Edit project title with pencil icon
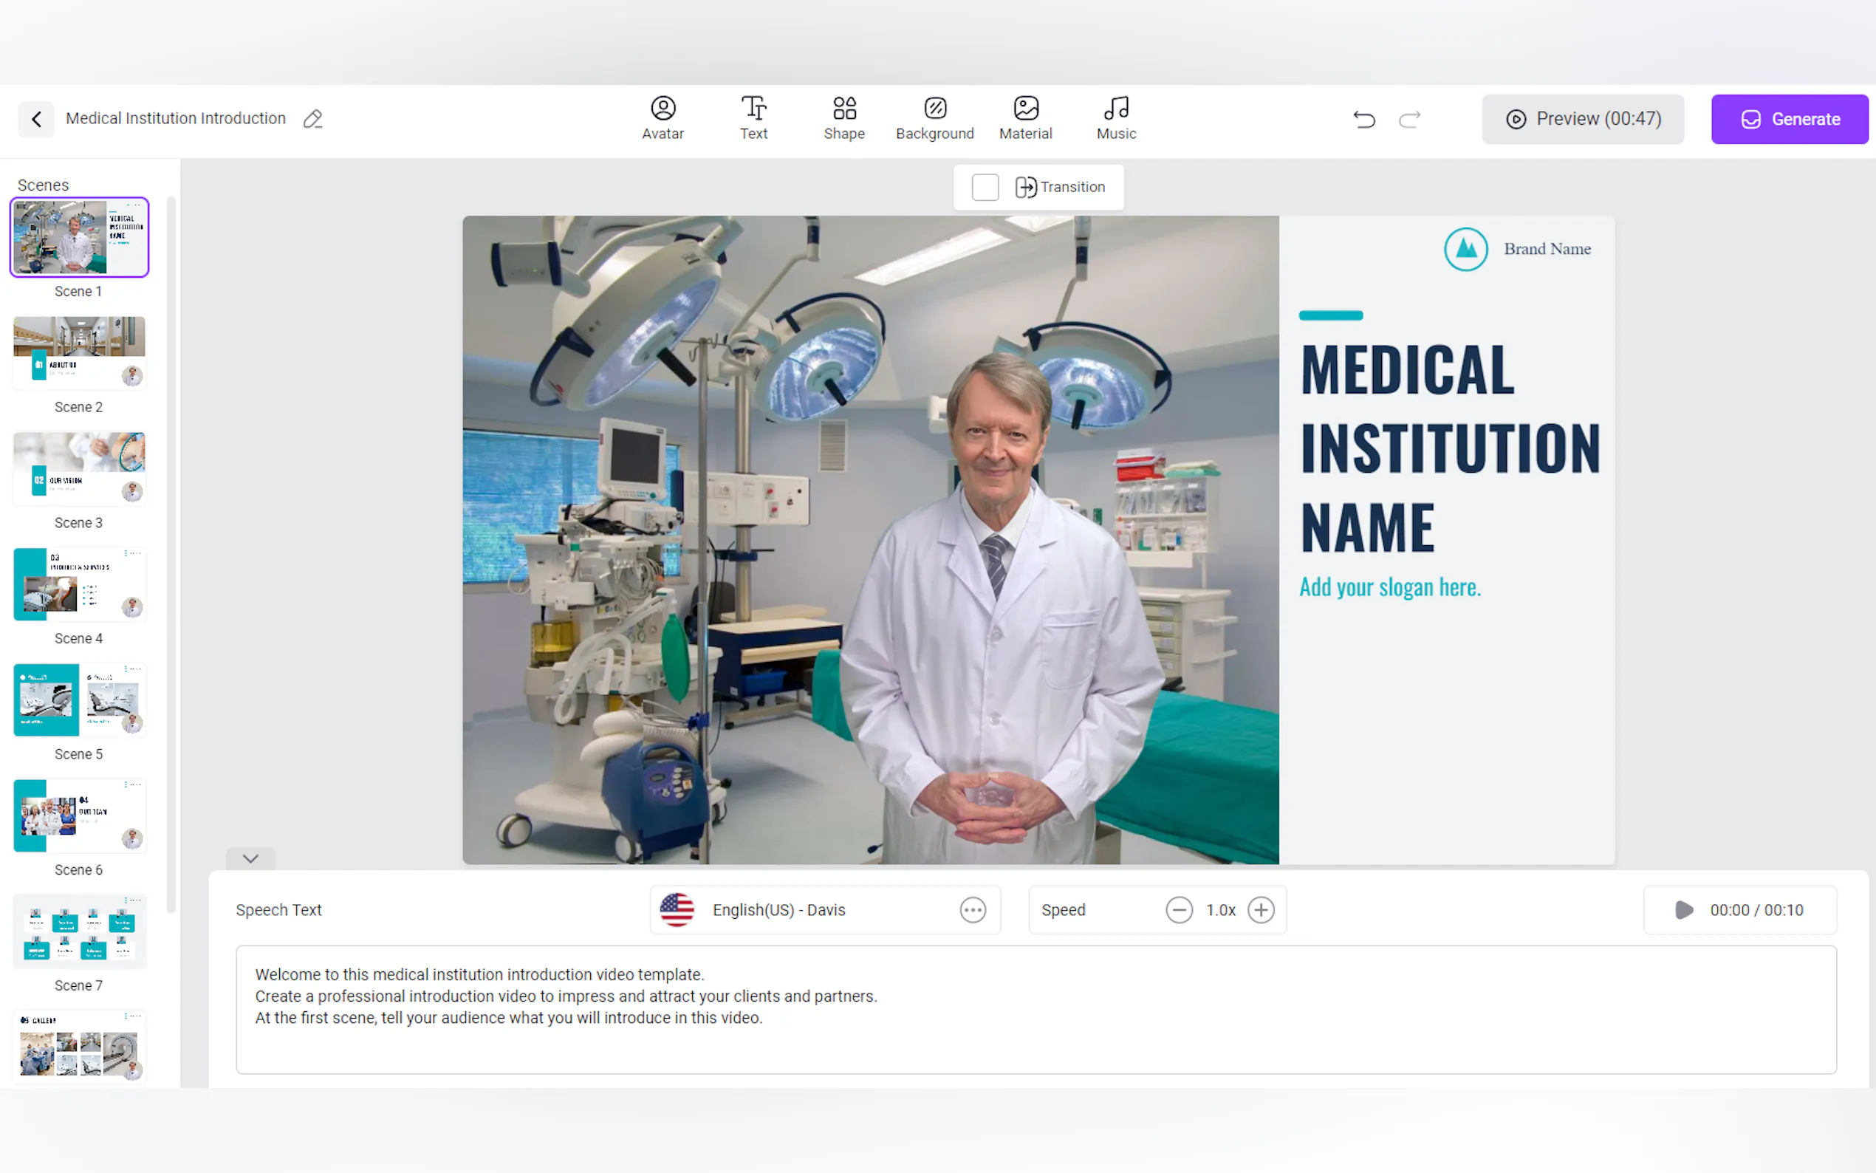1876x1173 pixels. point(312,119)
